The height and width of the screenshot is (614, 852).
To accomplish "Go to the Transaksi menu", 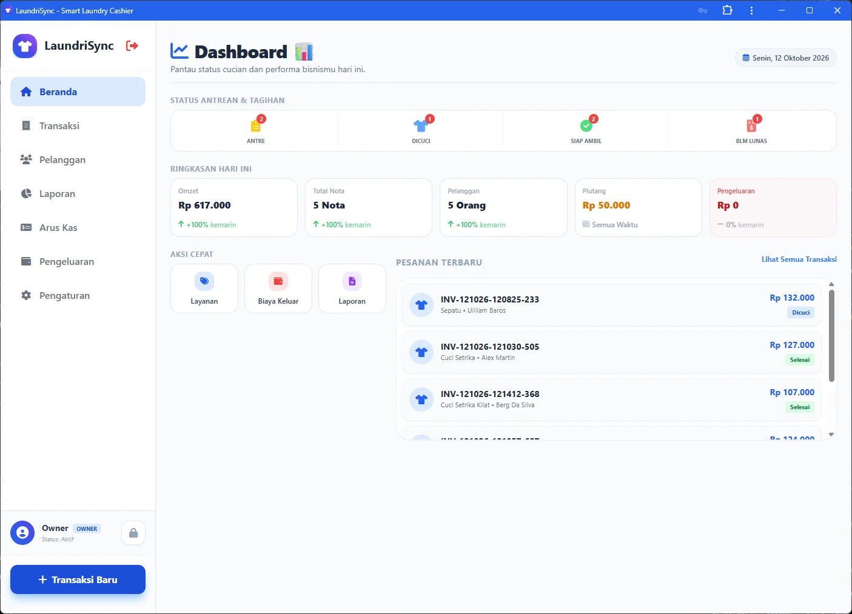I will (x=78, y=125).
